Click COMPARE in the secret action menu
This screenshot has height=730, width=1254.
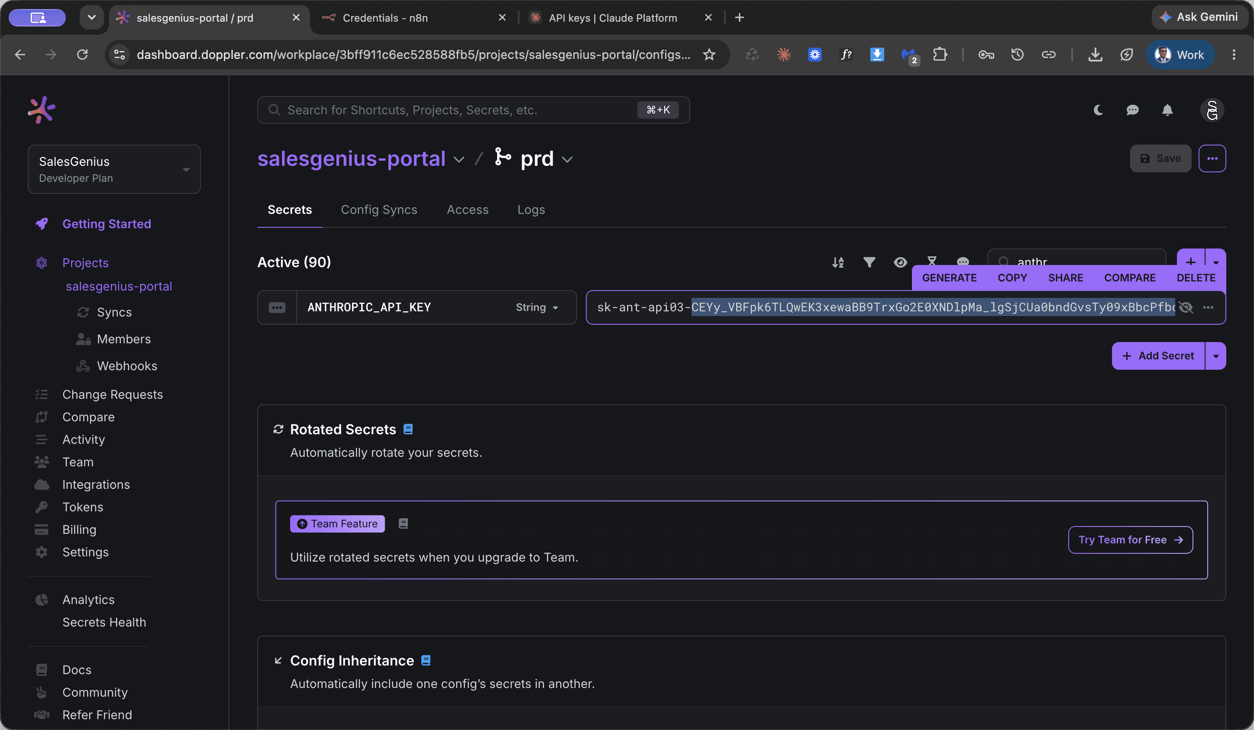tap(1130, 278)
